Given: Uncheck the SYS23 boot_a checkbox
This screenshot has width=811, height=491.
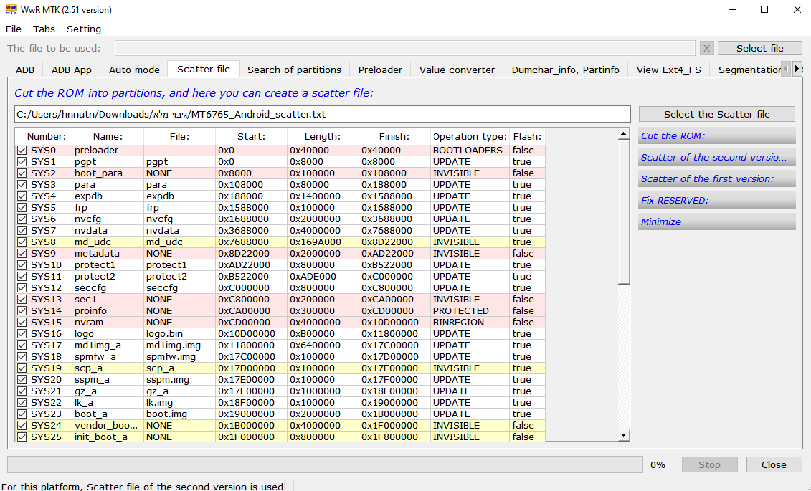Looking at the screenshot, I should pyautogui.click(x=22, y=414).
